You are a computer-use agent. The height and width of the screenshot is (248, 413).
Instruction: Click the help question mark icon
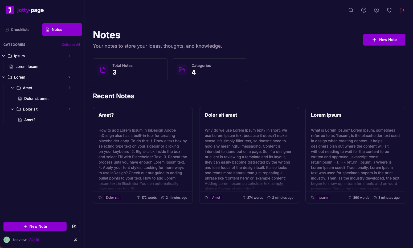pyautogui.click(x=364, y=10)
